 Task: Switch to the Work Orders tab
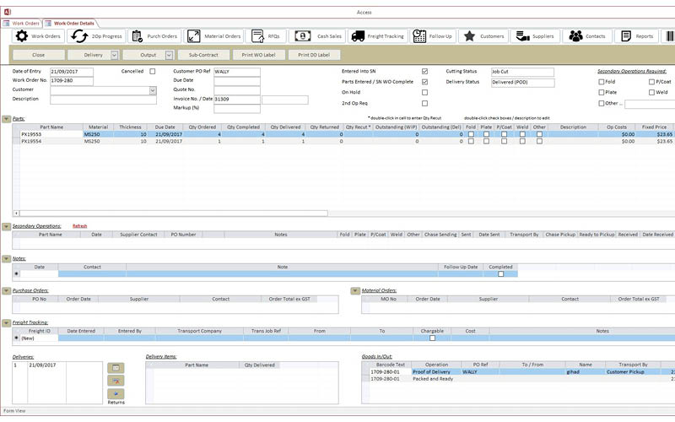click(22, 24)
